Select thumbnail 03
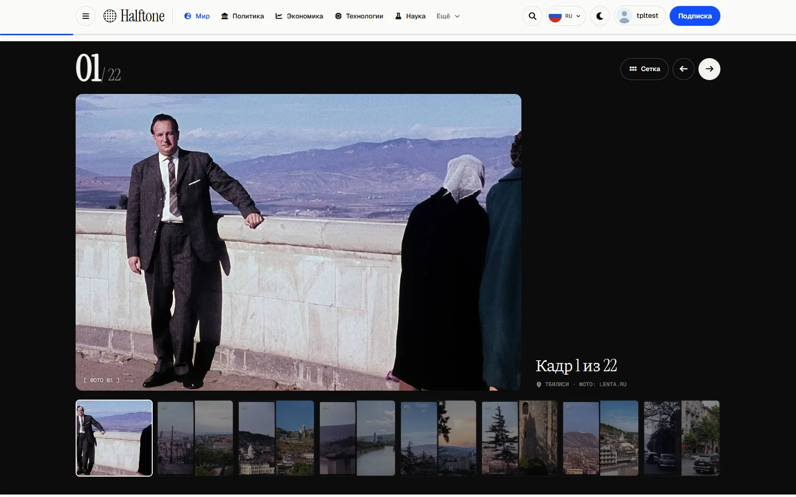 coord(276,438)
